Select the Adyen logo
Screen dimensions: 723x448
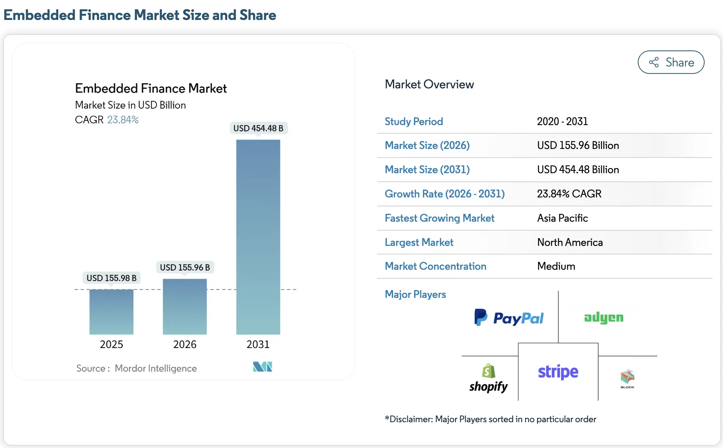603,318
